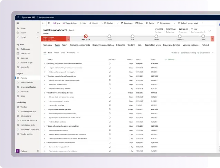Click the Delete toolbar button
This screenshot has width=220, height=168.
[150, 23]
